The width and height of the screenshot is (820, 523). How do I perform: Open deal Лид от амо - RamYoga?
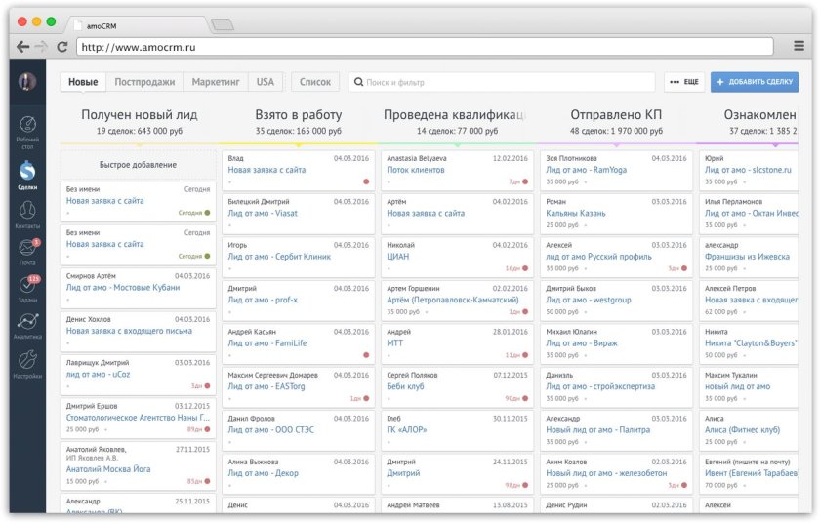click(x=587, y=170)
